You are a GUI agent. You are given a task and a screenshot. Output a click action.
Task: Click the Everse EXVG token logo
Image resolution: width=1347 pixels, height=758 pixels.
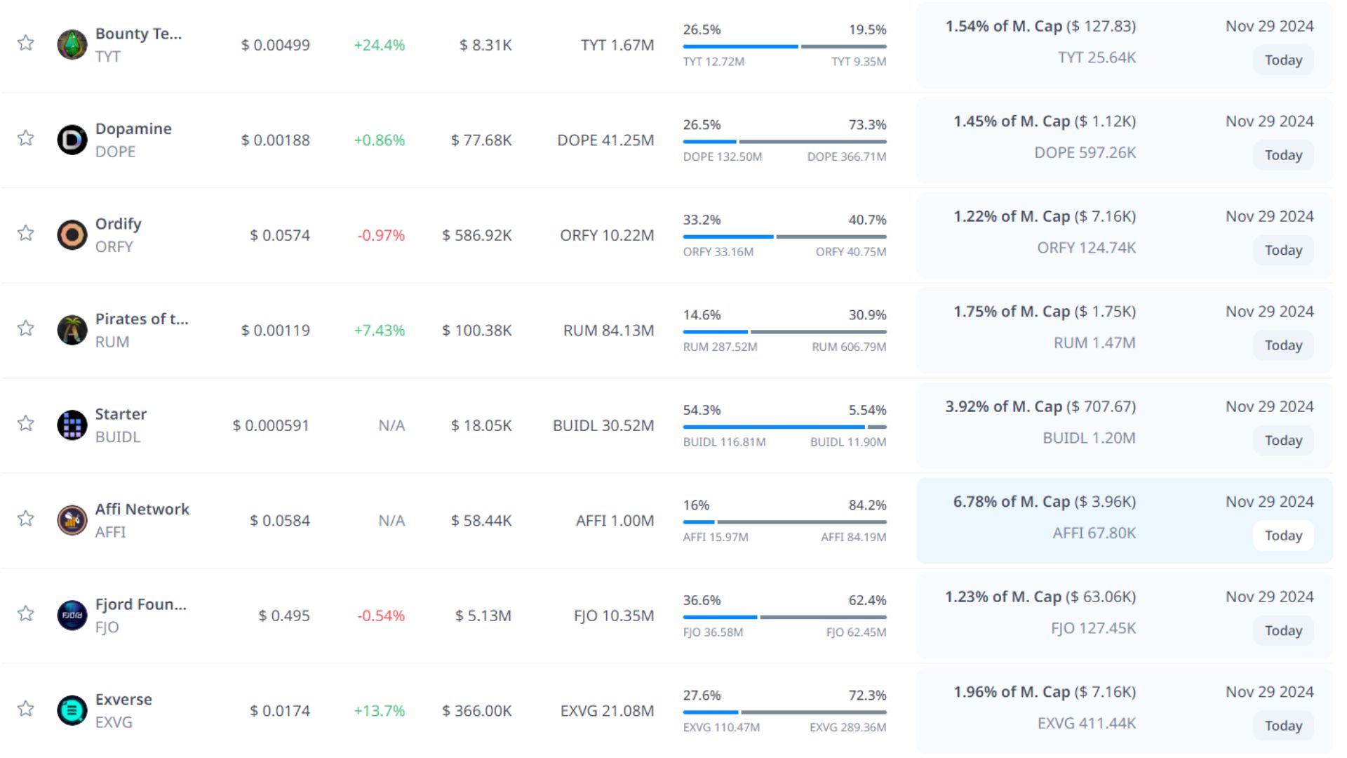click(x=72, y=710)
